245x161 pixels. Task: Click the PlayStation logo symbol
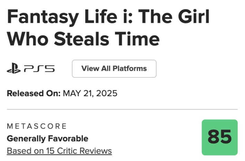[14, 68]
